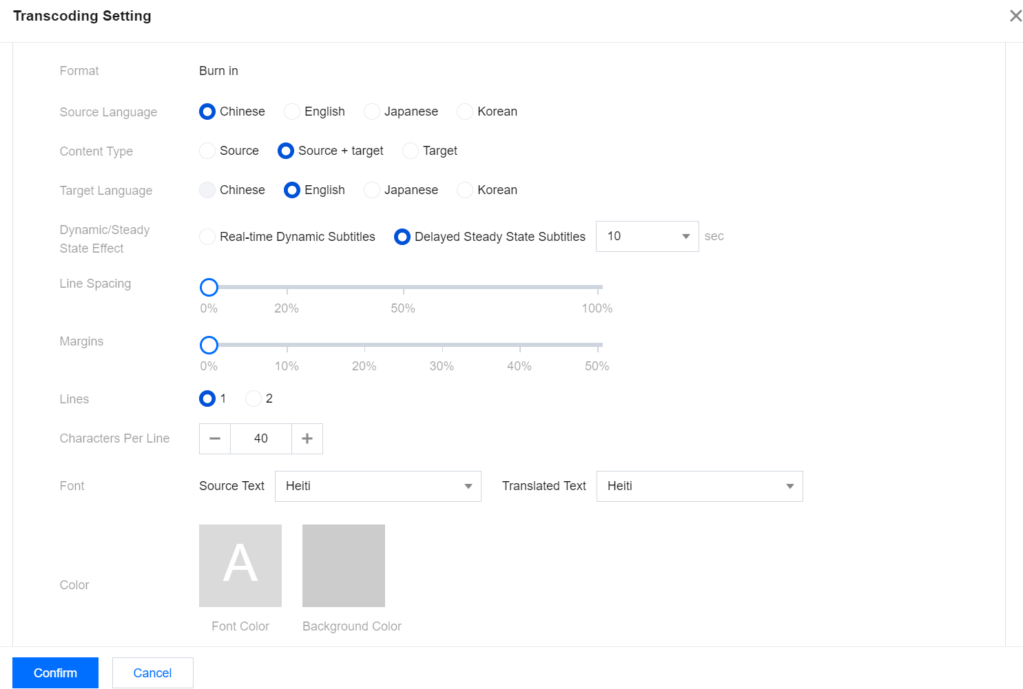
Task: Choose Source only content type
Action: [207, 151]
